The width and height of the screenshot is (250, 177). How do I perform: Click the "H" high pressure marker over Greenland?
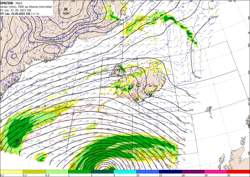pos(66,9)
